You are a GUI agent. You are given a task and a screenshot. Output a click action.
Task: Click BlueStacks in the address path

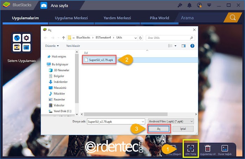point(83,38)
